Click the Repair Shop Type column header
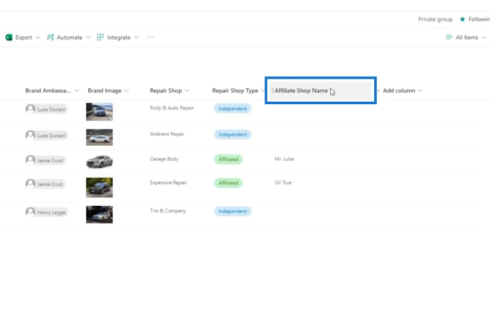 point(235,91)
